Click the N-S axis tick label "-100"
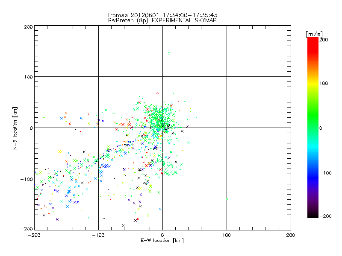342x256 pixels. (27, 179)
